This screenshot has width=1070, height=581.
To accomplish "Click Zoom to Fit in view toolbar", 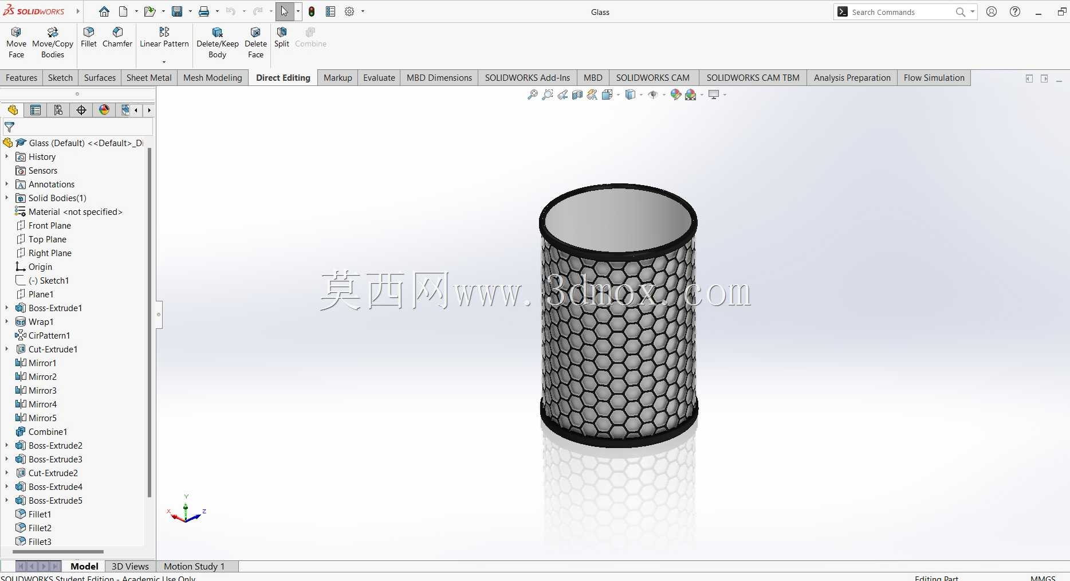I will click(533, 95).
